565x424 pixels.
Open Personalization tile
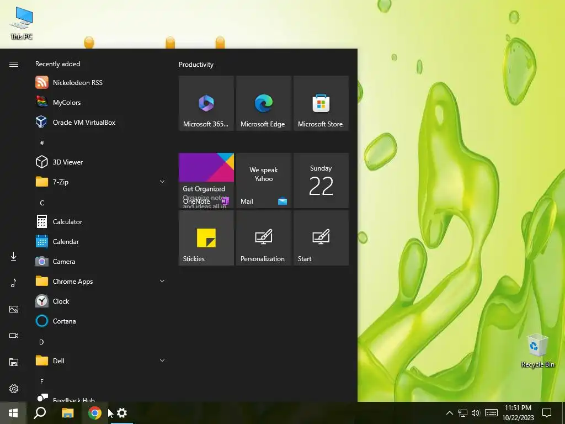click(x=264, y=238)
